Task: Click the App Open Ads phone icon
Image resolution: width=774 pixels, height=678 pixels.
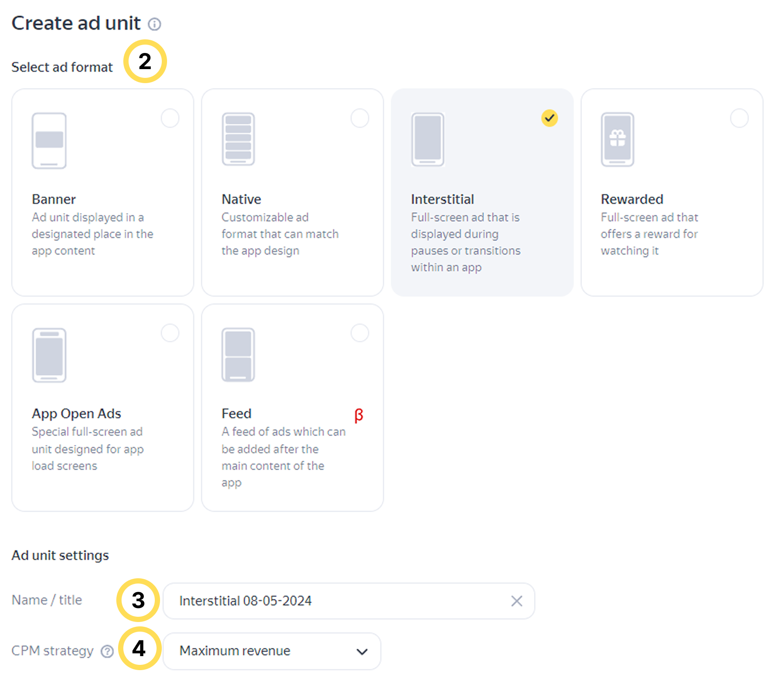Action: pos(49,355)
